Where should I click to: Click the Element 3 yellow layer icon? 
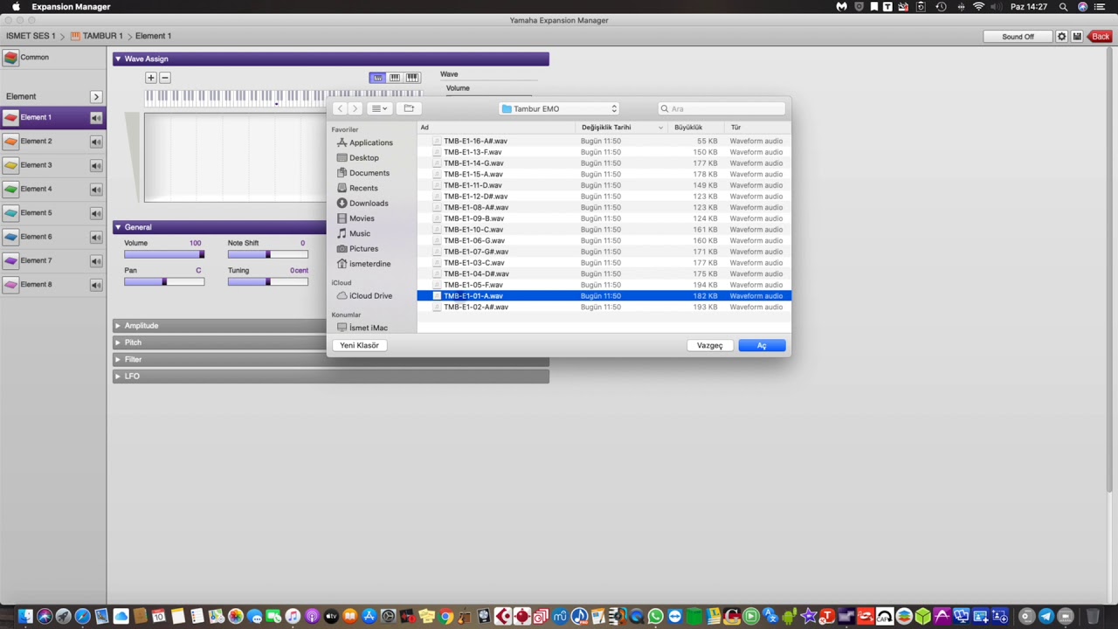tap(10, 165)
